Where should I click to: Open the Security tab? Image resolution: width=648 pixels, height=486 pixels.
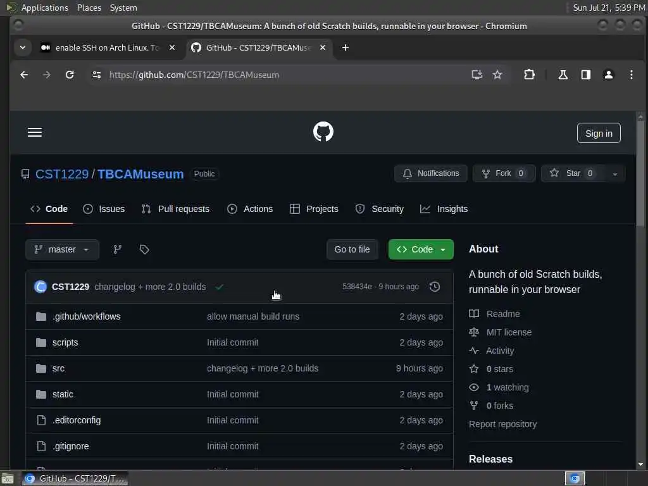(x=380, y=209)
